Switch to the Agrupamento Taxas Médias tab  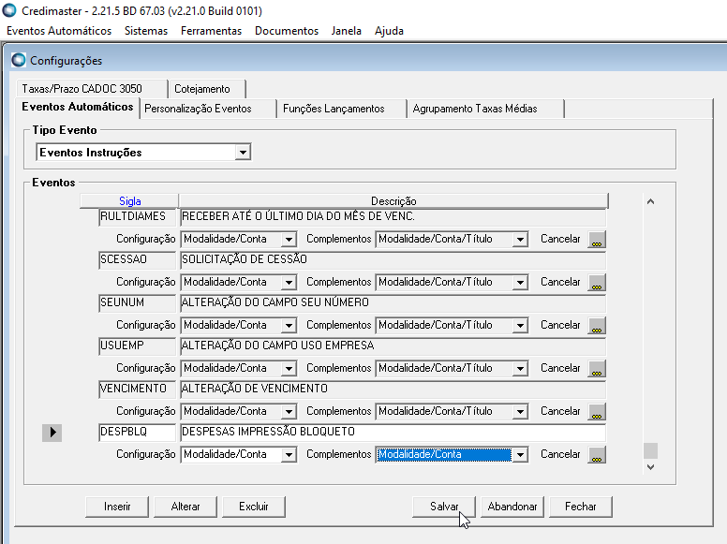tap(485, 109)
